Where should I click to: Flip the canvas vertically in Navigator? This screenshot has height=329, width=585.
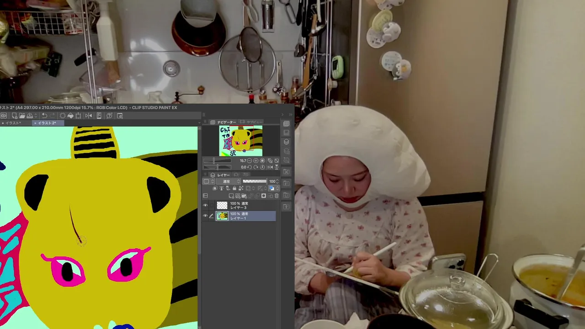(277, 167)
